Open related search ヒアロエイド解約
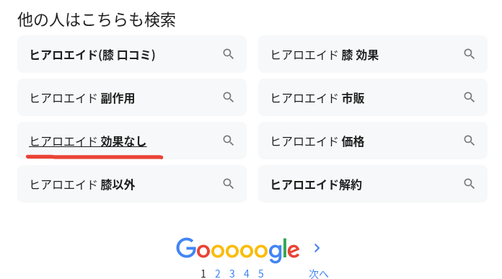 tap(373, 184)
